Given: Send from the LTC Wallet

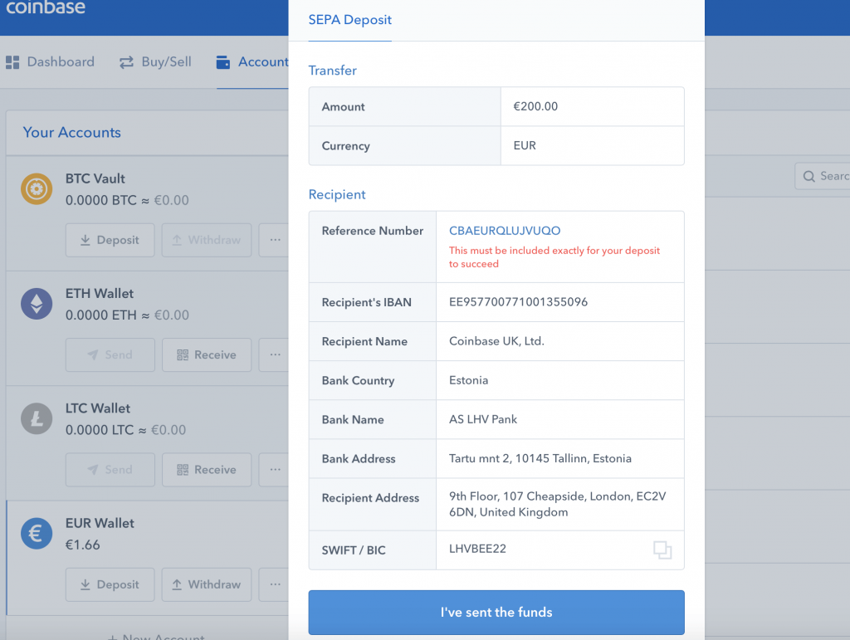Looking at the screenshot, I should pos(110,470).
